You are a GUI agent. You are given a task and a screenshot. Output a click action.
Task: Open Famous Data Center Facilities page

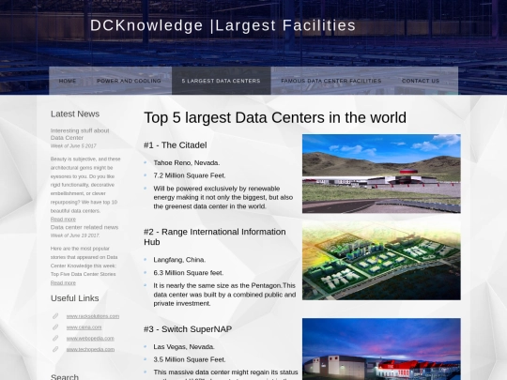[x=331, y=81]
